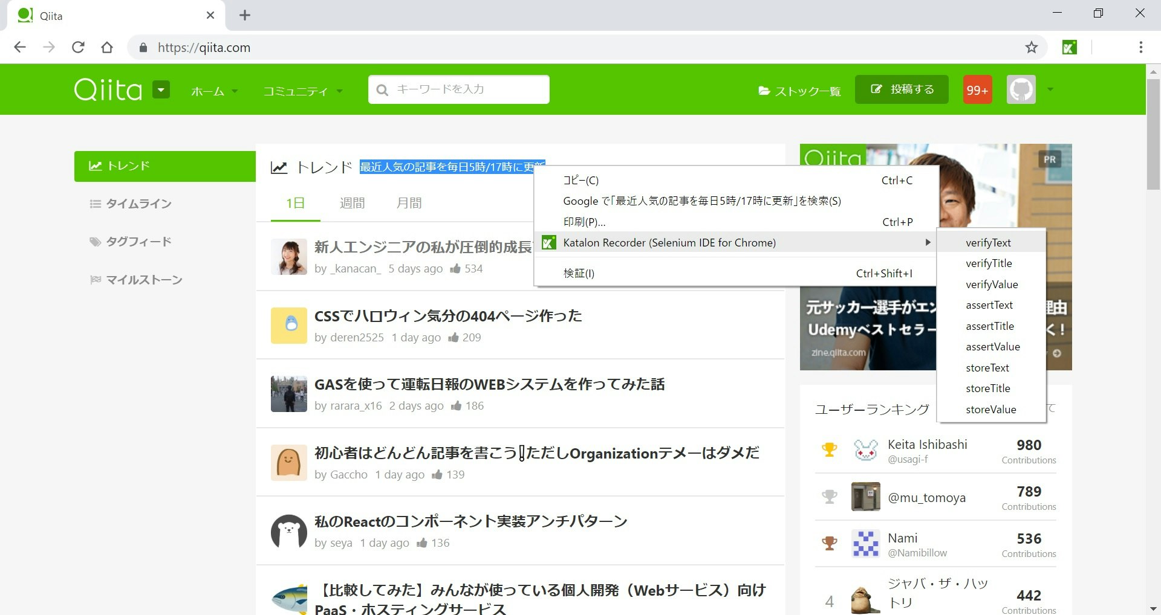Expand the user account dropdown arrow
Viewport: 1161px width, 615px height.
coord(1050,89)
